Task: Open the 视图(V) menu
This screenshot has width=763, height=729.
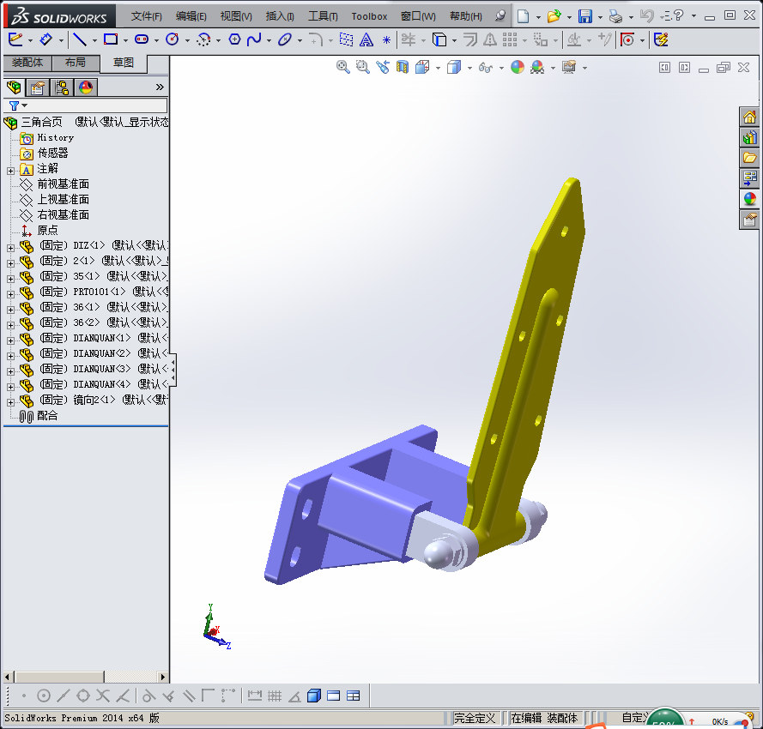Action: click(236, 16)
